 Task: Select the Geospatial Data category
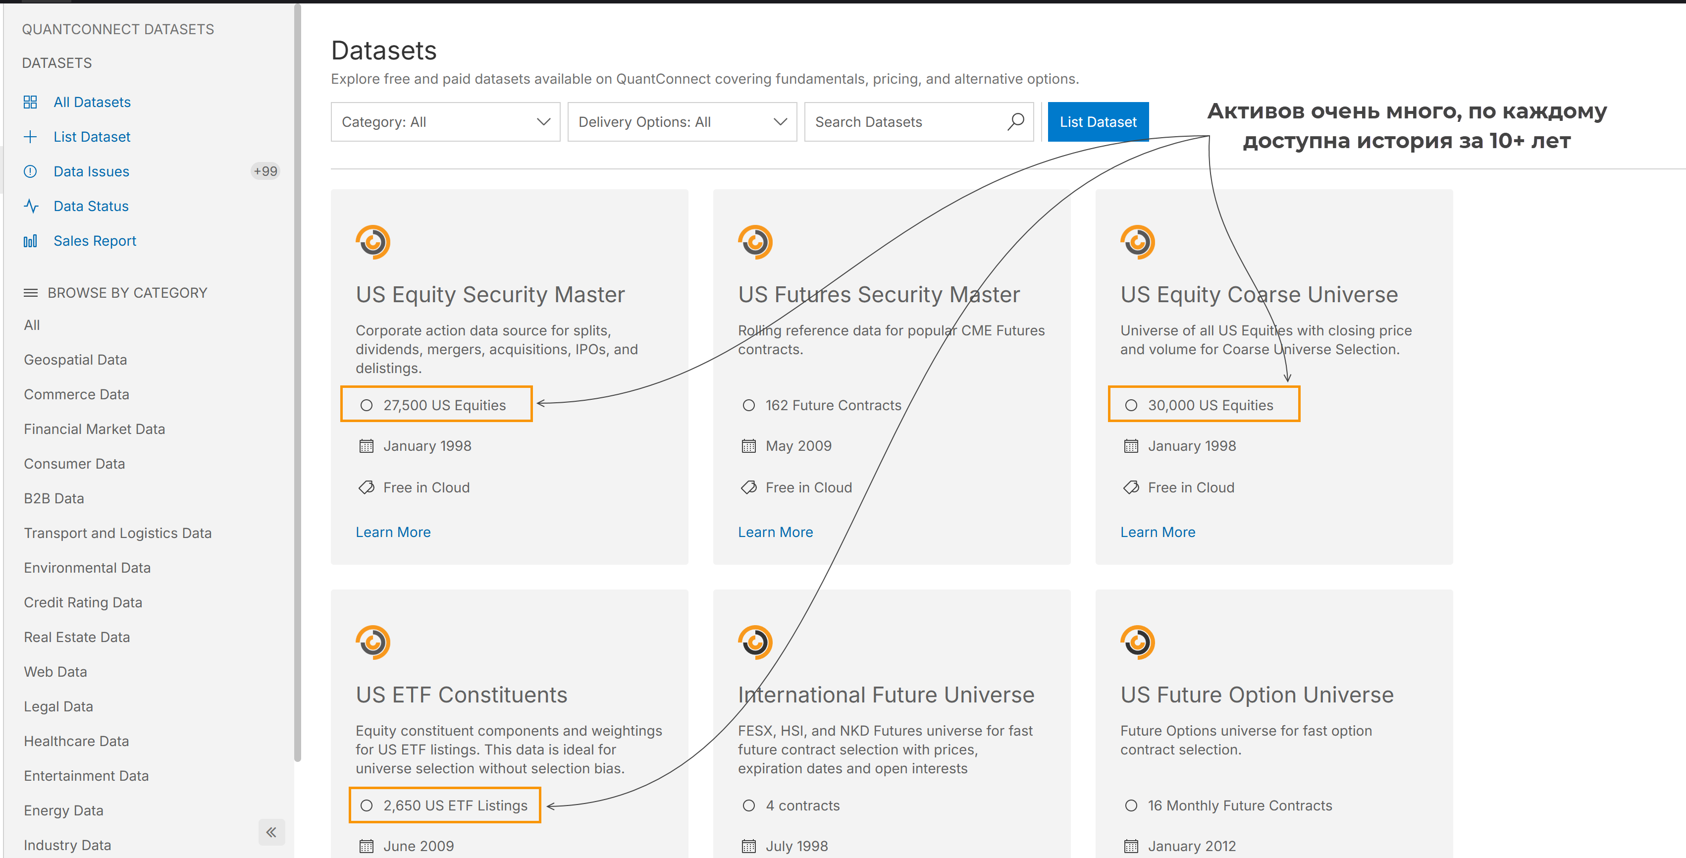coord(75,359)
